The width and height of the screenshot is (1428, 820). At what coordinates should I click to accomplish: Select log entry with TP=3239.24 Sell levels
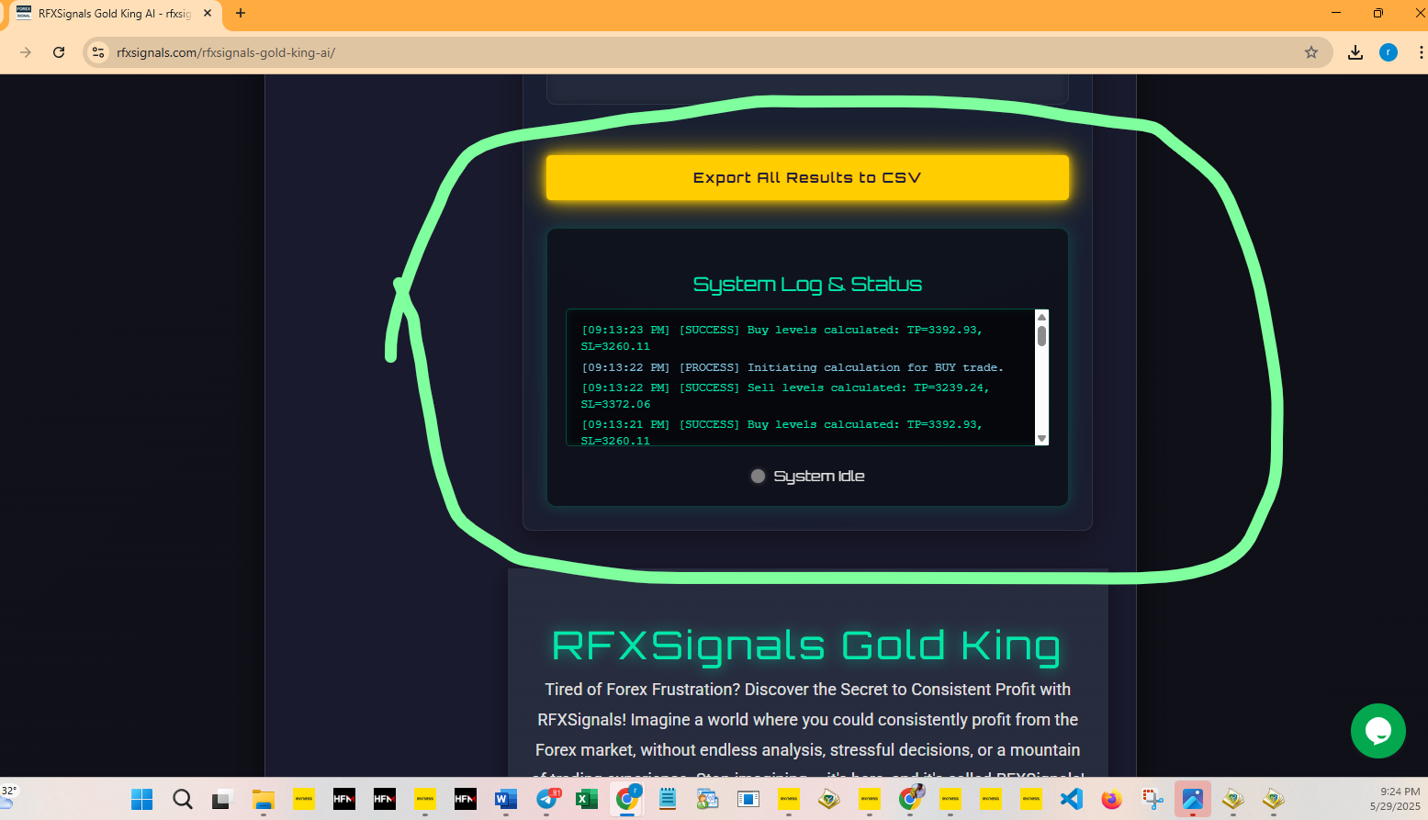[785, 396]
